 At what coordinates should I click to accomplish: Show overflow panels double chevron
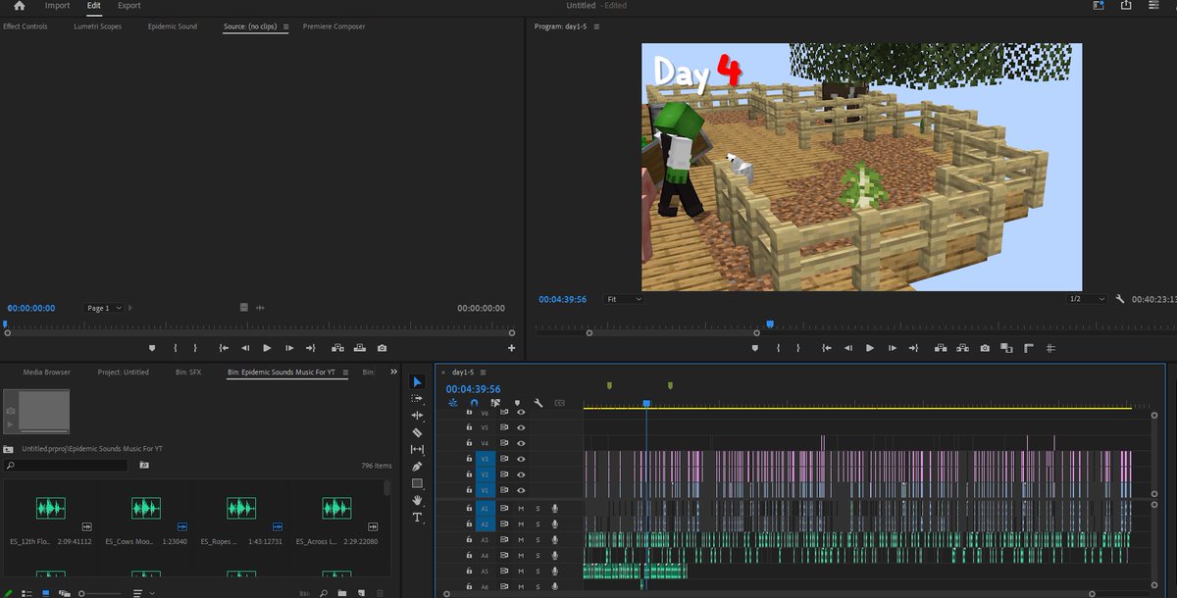click(394, 373)
